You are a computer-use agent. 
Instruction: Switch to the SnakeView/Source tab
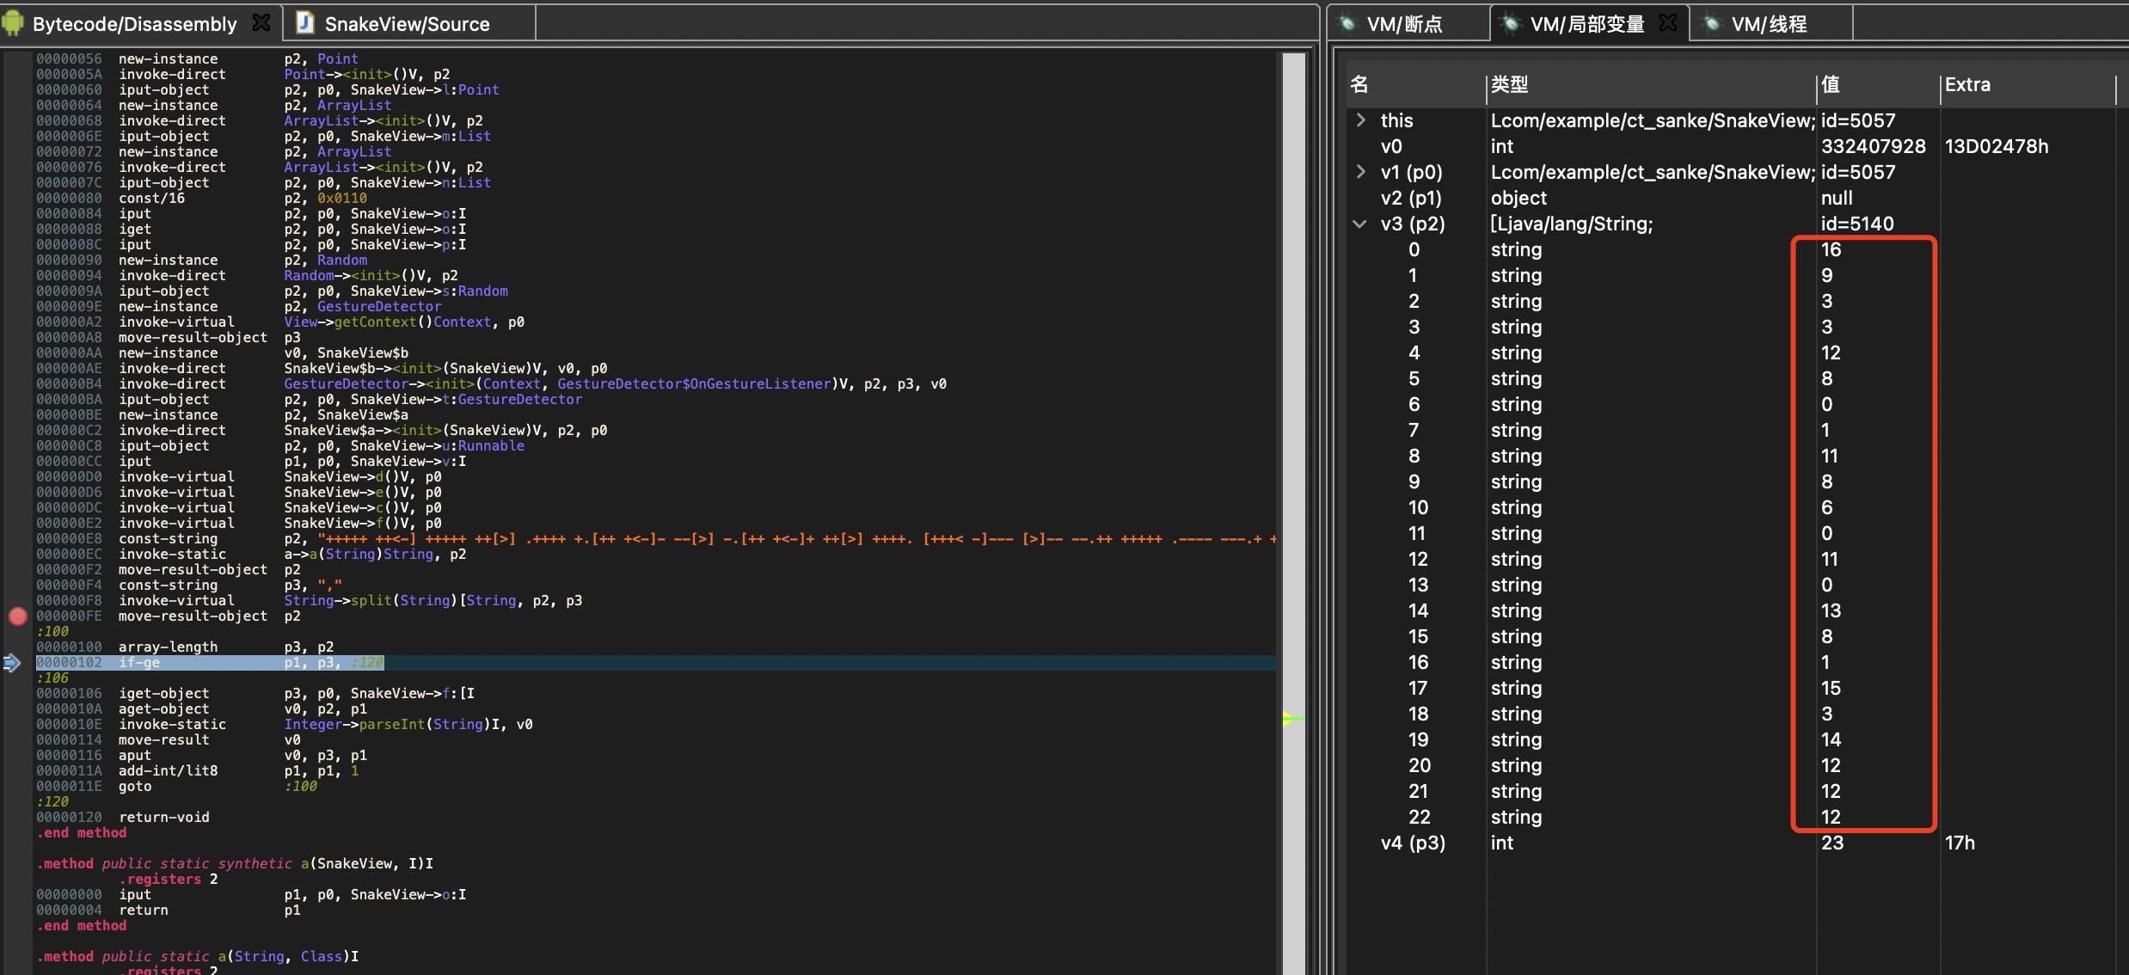pyautogui.click(x=407, y=24)
